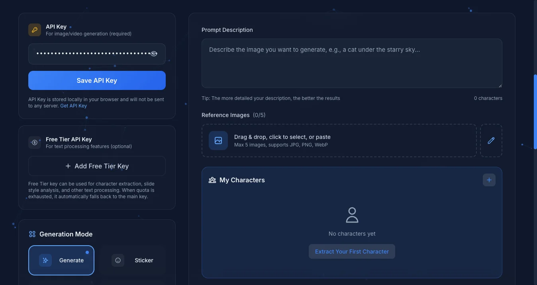Image resolution: width=537 pixels, height=285 pixels.
Task: Click the Generation Mode grid icon
Action: [32, 234]
